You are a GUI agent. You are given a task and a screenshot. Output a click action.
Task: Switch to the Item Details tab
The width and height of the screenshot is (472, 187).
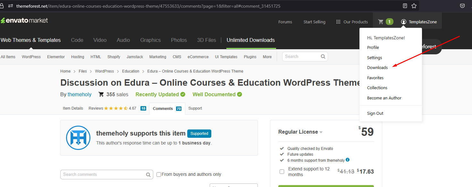tap(73, 108)
